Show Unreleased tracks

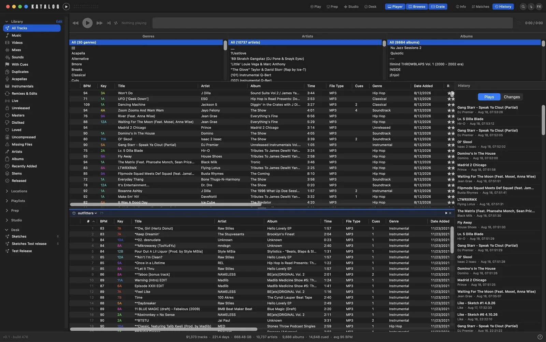(32, 108)
